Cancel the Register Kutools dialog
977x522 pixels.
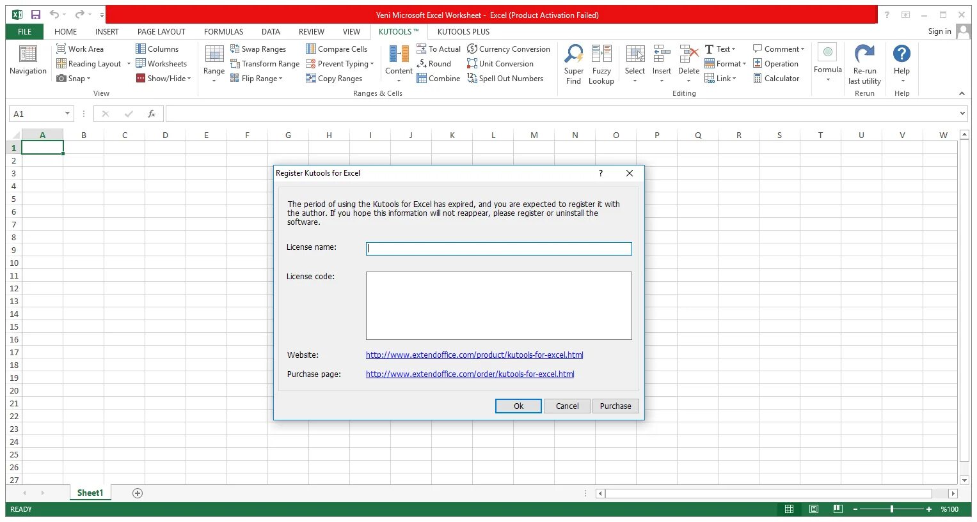(x=567, y=406)
